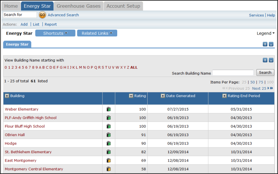The width and height of the screenshot is (278, 174).
Task: Open the Related Links dropdown
Action: click(x=97, y=33)
